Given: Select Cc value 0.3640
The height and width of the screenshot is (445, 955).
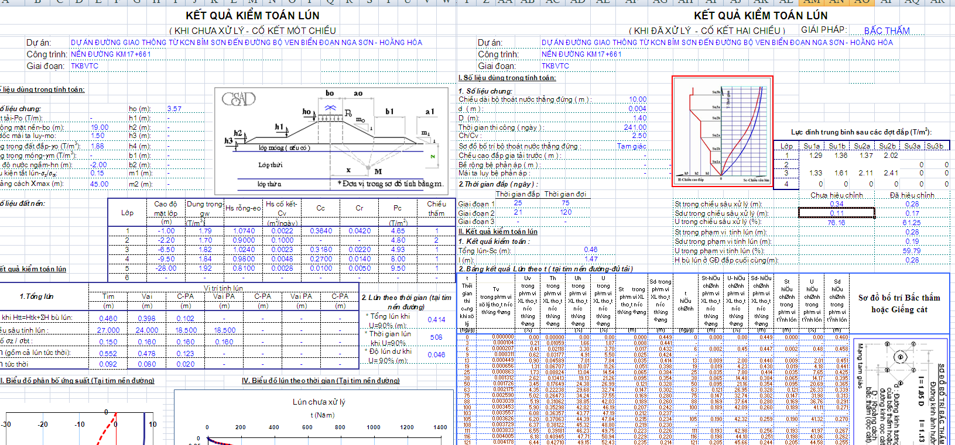Looking at the screenshot, I should pyautogui.click(x=321, y=231).
